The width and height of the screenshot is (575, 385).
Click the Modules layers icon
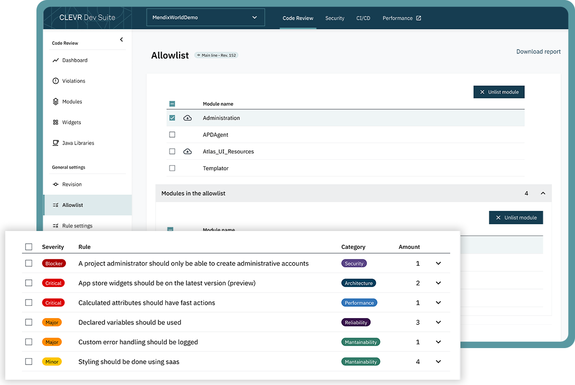pyautogui.click(x=55, y=101)
